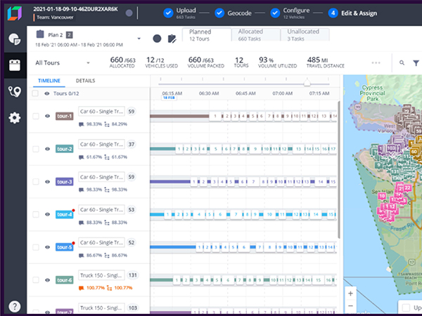Check the tour-3 row checkbox
Screen dimensions: 422x316
pos(36,182)
